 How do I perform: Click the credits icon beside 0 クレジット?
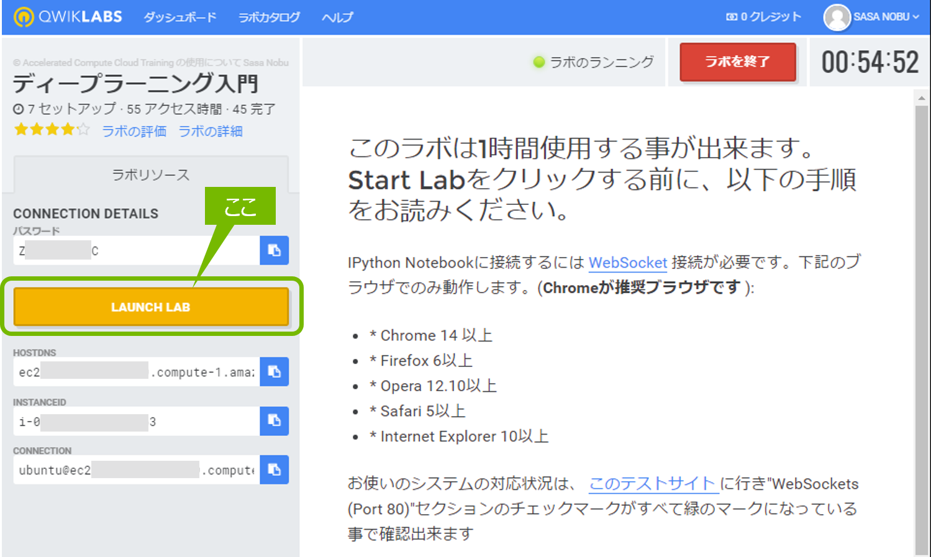pyautogui.click(x=732, y=17)
